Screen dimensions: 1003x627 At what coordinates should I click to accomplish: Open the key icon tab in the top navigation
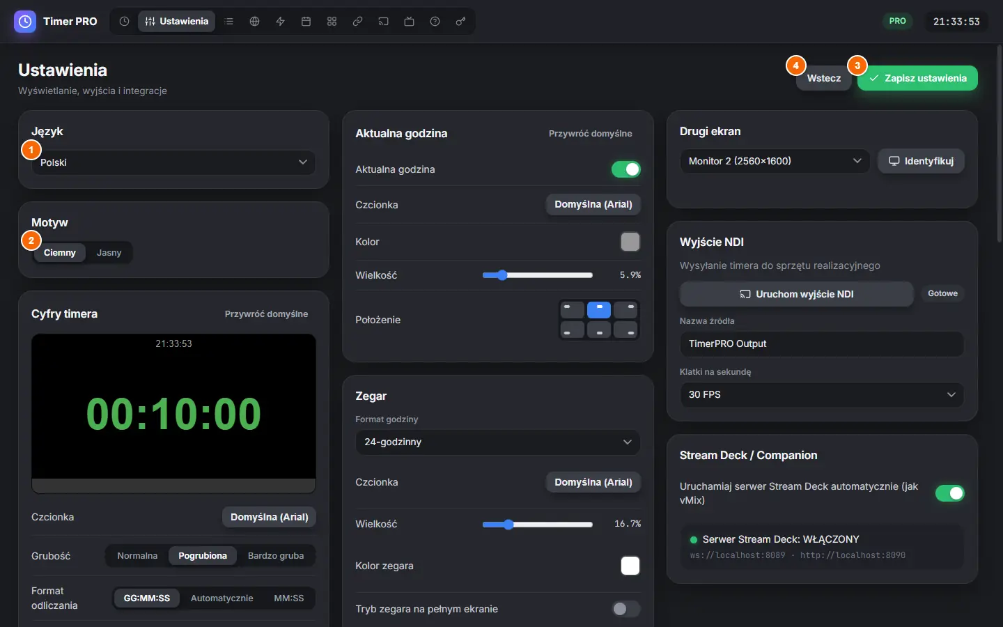coord(460,22)
